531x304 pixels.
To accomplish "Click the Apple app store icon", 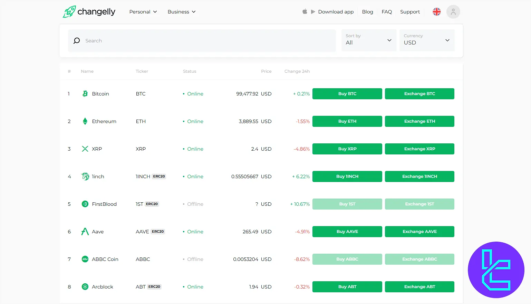I will tap(305, 11).
